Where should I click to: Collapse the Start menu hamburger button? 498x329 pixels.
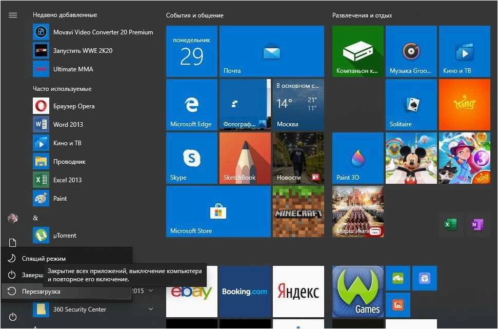tap(13, 15)
